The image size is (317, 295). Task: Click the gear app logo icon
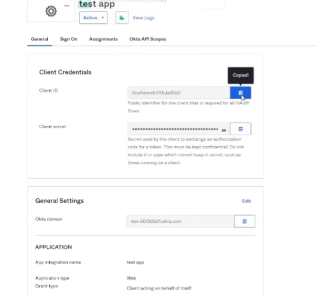[51, 11]
